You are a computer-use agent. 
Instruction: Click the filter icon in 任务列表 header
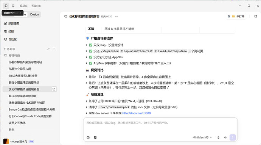coord(54,49)
